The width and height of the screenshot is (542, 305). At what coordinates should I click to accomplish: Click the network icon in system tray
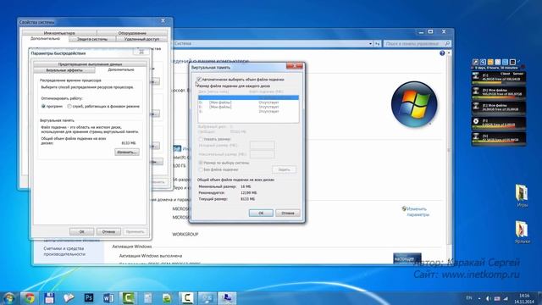click(x=506, y=298)
